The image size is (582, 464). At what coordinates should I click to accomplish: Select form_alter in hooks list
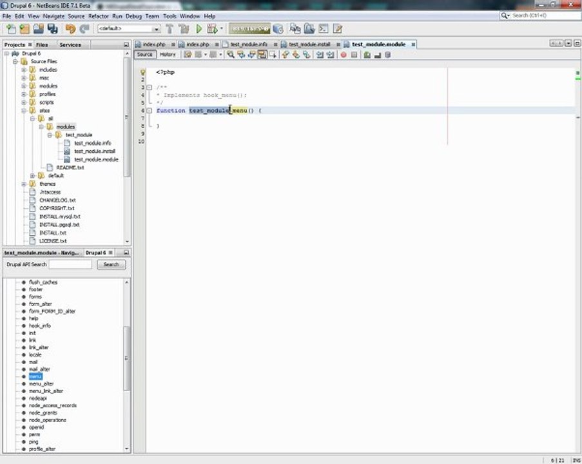coord(40,304)
